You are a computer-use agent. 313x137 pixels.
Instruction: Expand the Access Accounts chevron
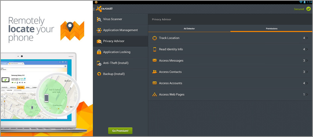tap(307, 83)
